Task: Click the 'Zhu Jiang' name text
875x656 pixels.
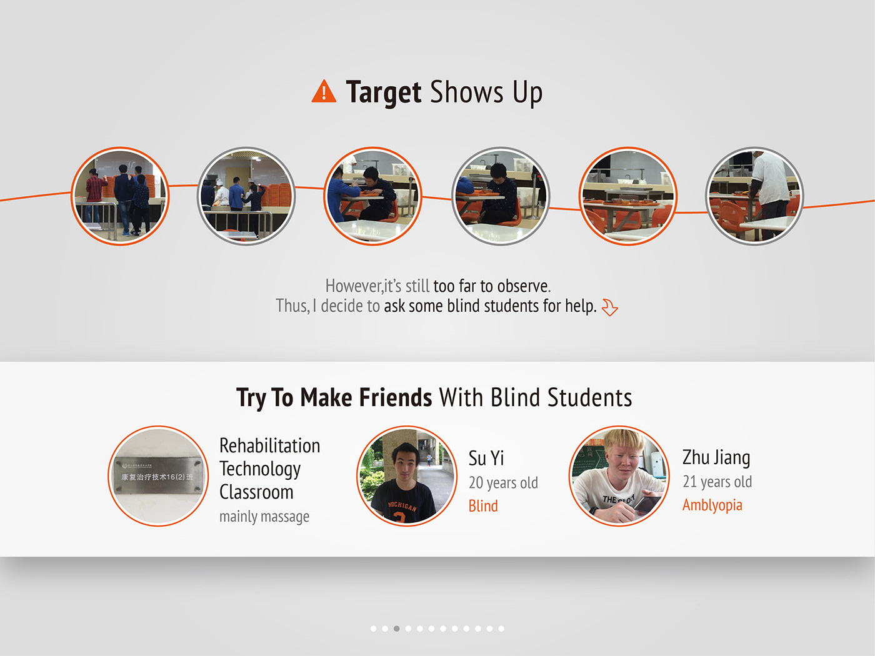Action: [x=716, y=457]
